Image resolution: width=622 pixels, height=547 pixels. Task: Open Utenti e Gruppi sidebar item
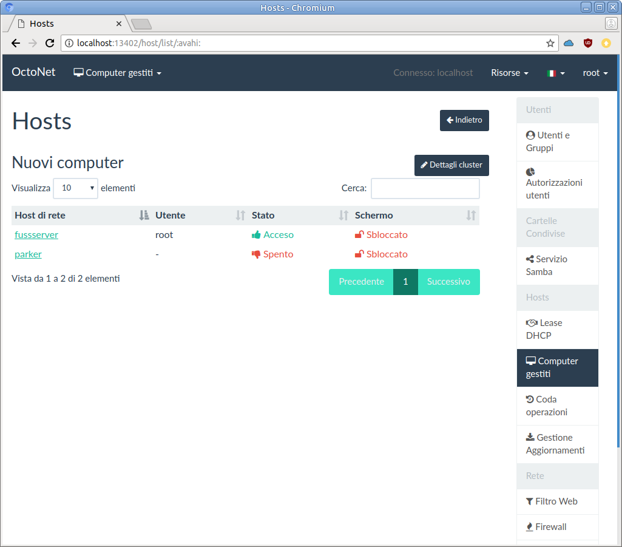(557, 141)
